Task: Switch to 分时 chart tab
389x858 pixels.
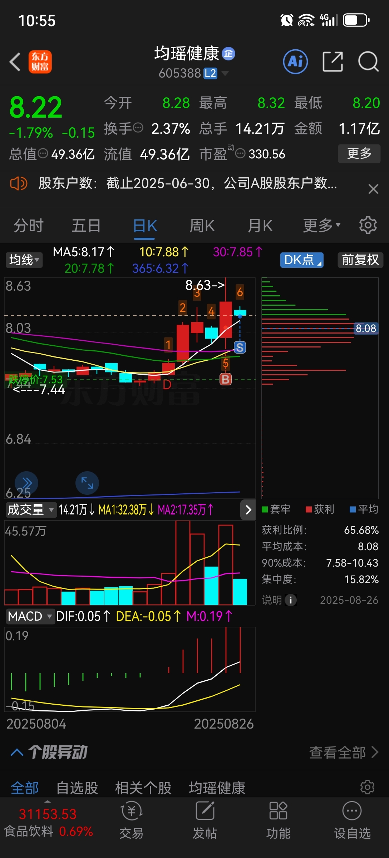Action: coord(29,226)
